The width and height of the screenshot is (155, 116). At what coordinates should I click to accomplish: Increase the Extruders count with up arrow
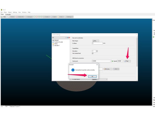(x=97, y=50)
